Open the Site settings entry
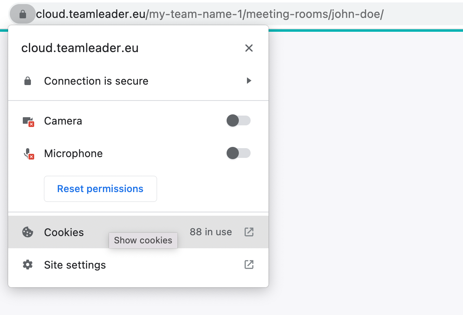The width and height of the screenshot is (463, 315). coord(138,265)
